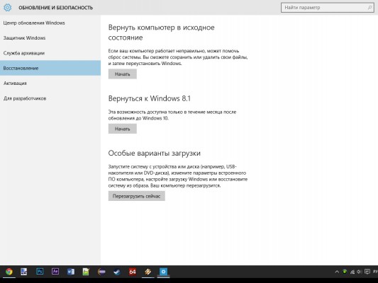The image size is (378, 283).
Task: Click the Settings gear in header
Action: (x=8, y=8)
